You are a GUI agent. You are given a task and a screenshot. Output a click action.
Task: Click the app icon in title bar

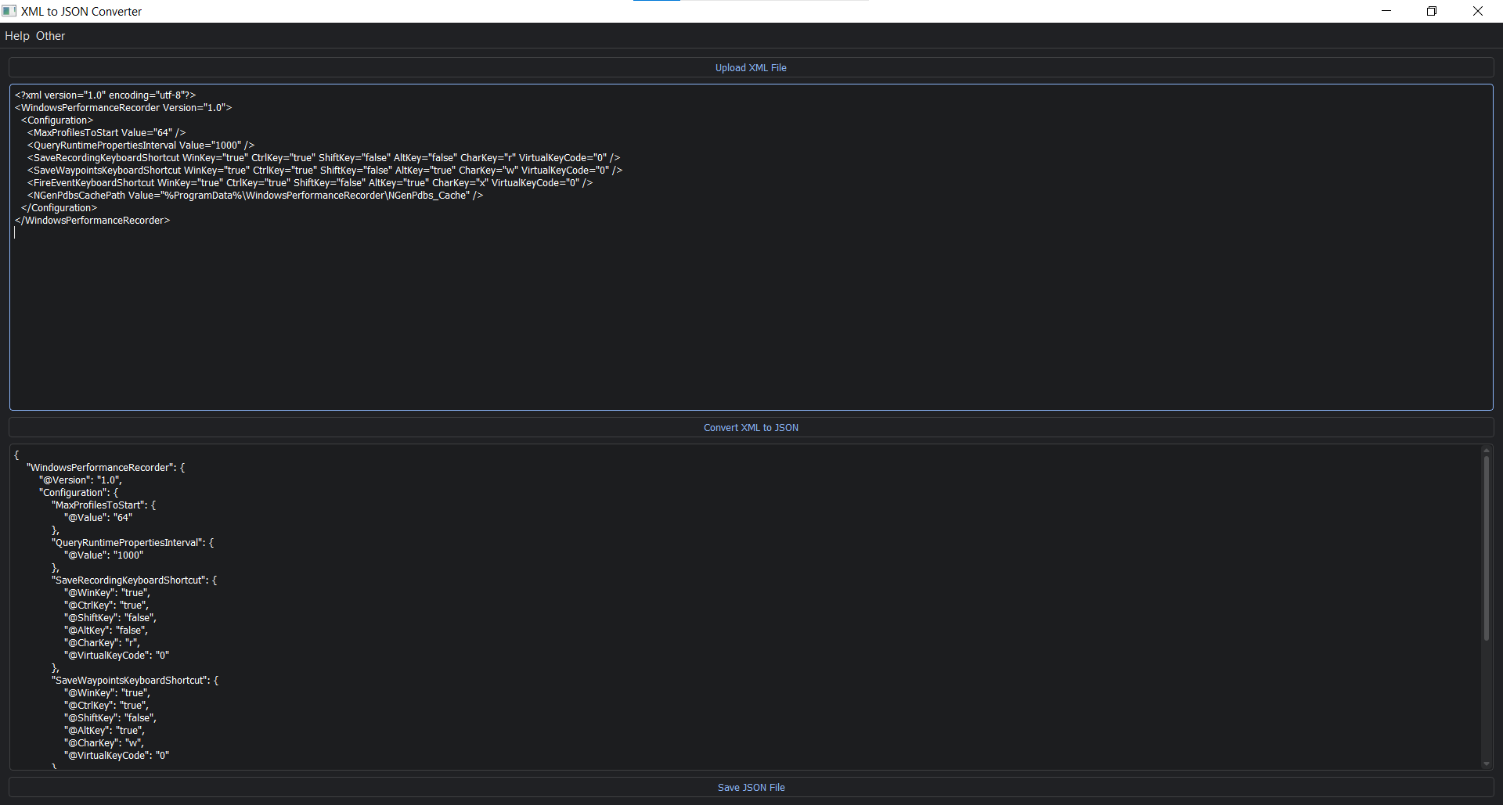(9, 11)
